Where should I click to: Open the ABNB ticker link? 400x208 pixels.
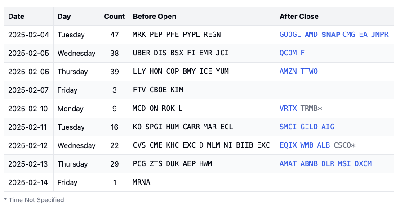309,164
